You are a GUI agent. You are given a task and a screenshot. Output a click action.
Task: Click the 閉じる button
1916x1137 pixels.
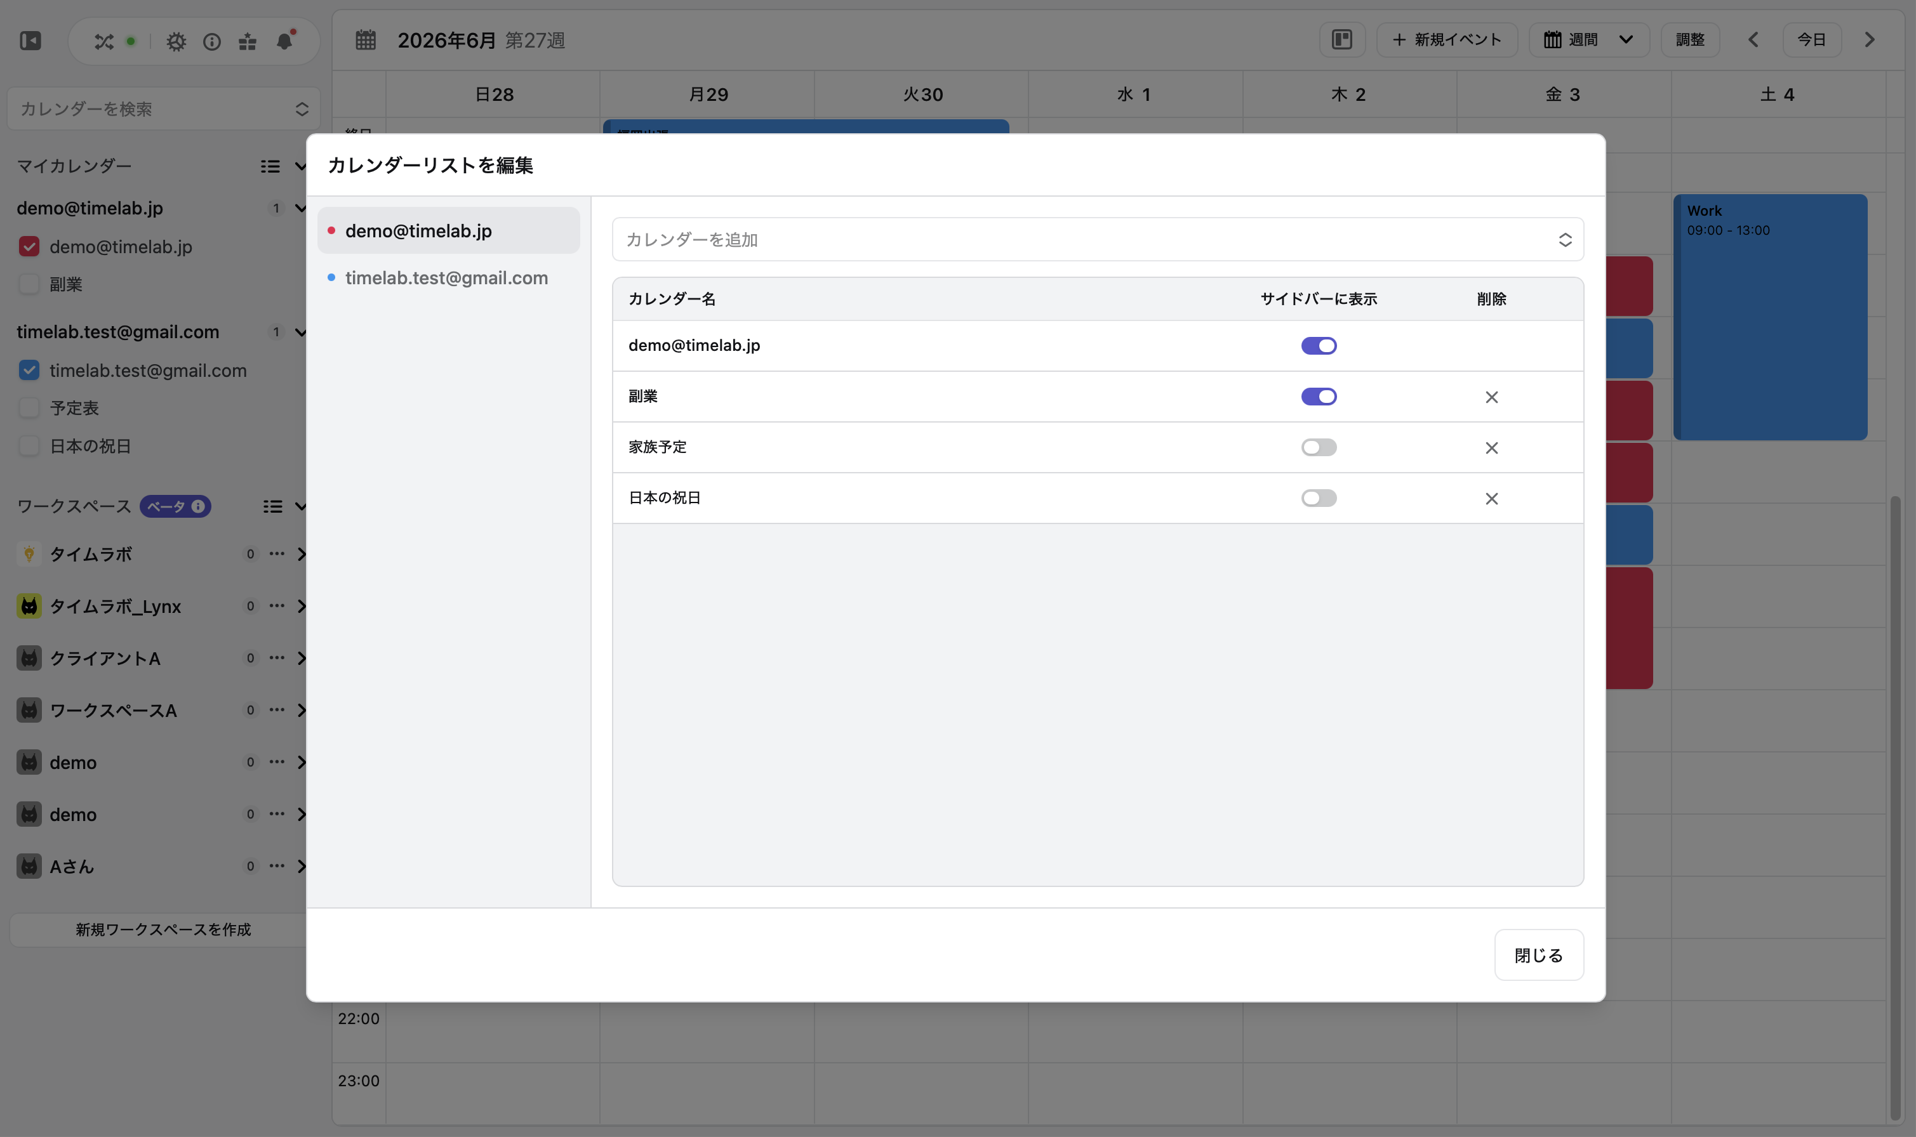point(1538,955)
